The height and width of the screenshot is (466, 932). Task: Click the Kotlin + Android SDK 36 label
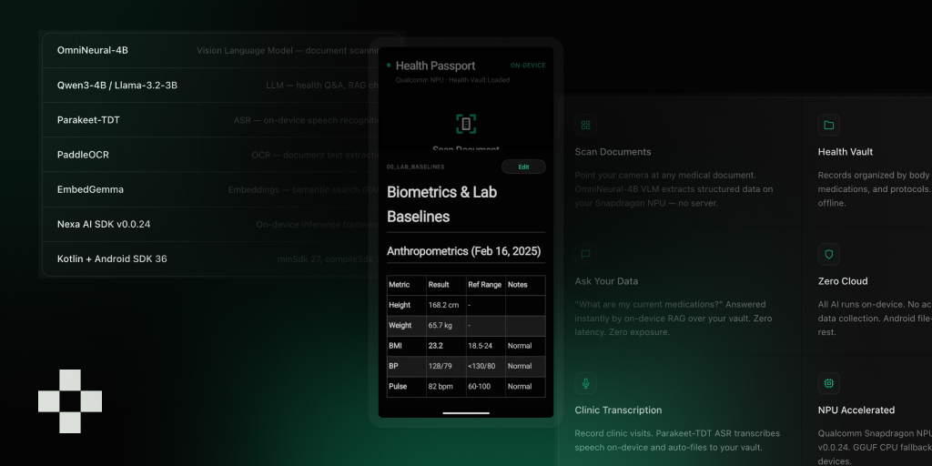click(112, 259)
